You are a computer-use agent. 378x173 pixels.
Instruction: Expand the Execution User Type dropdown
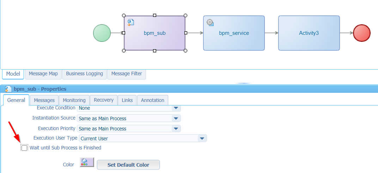pos(202,139)
